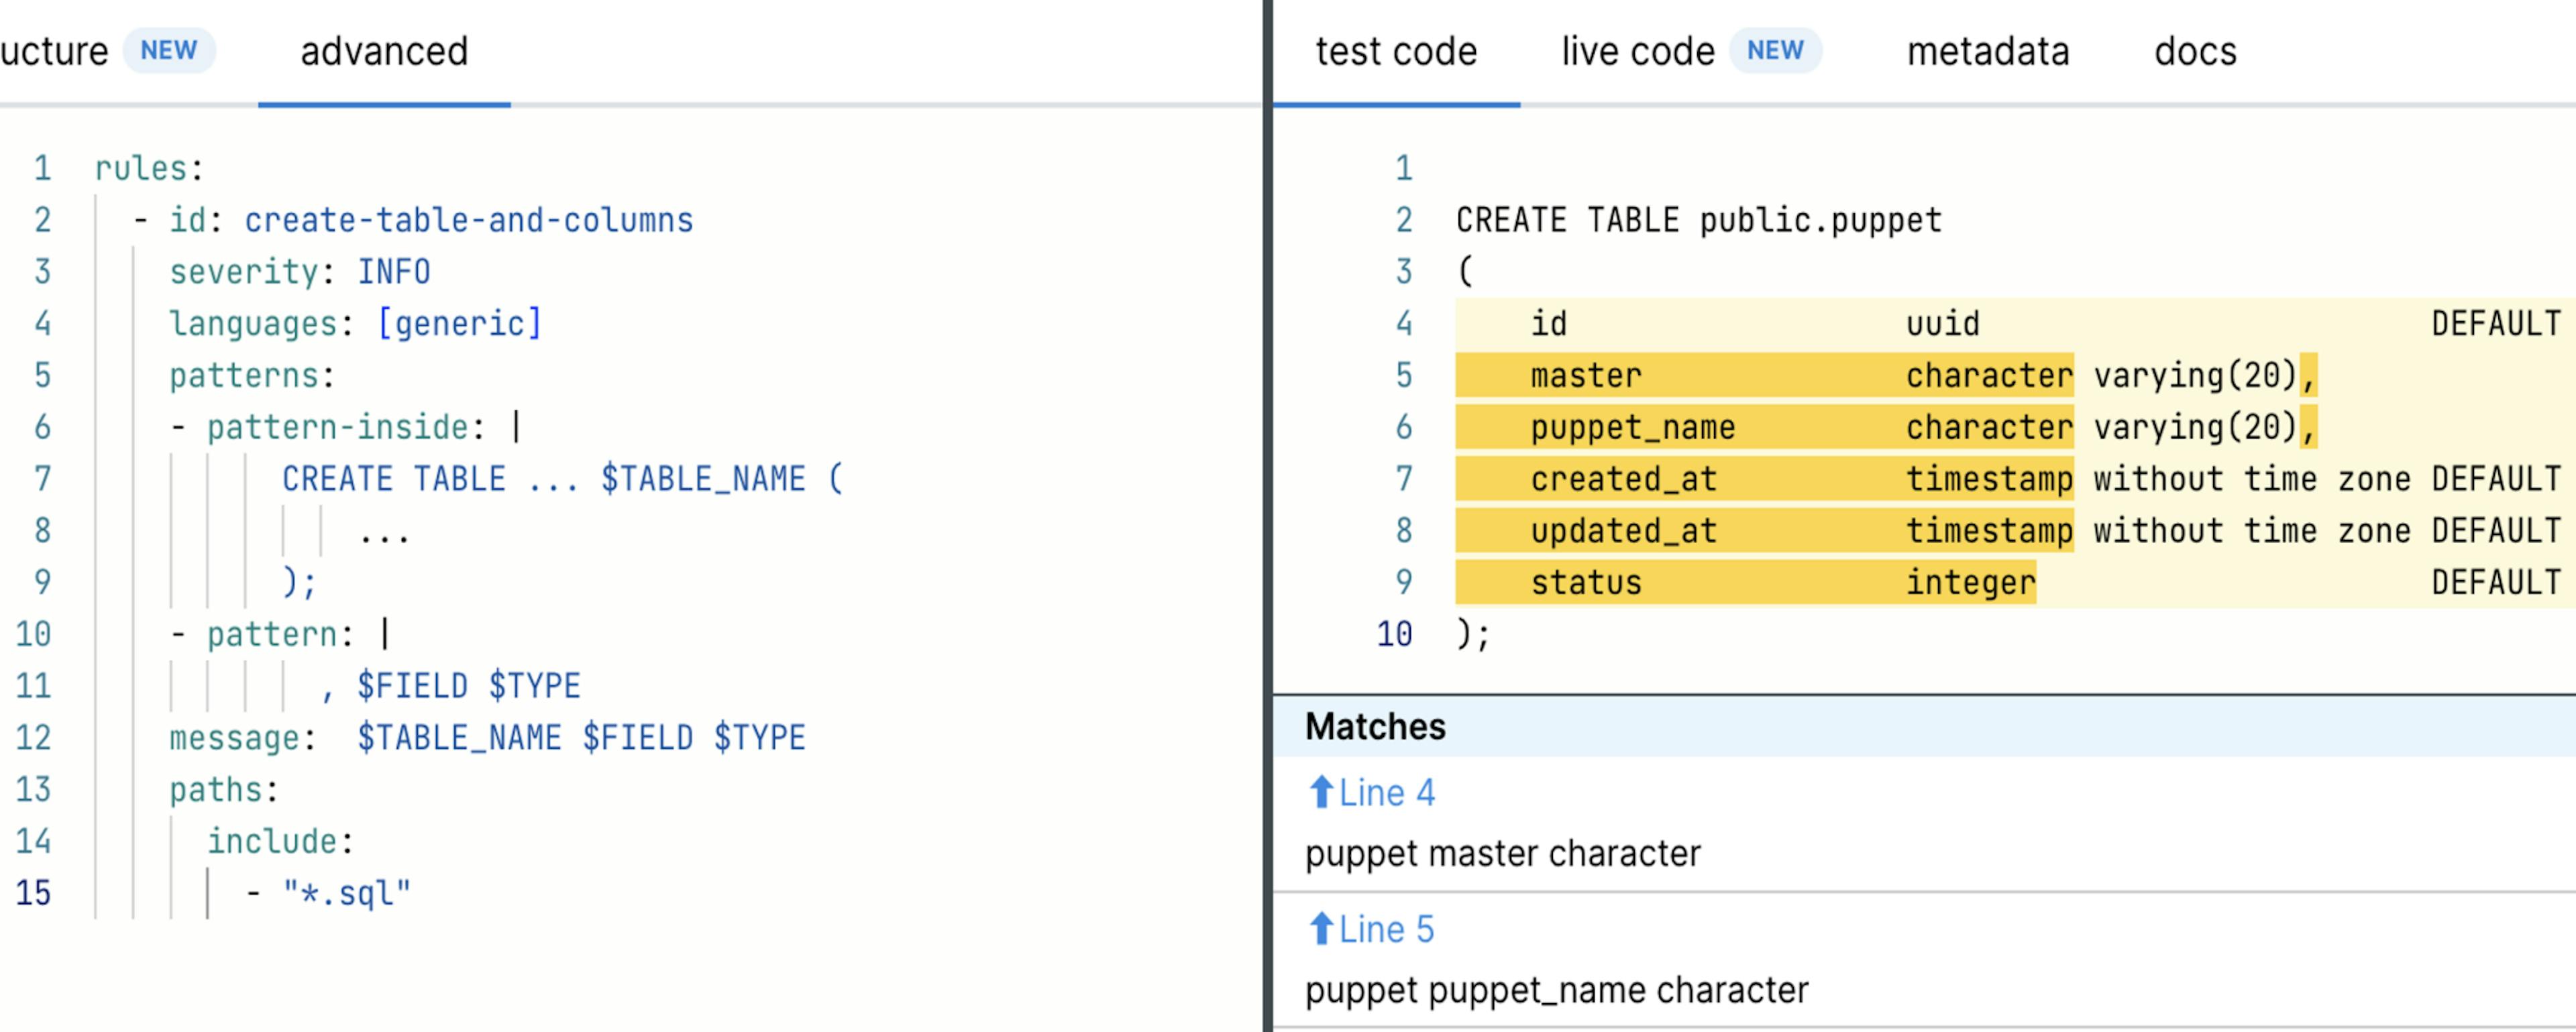
Task: Place cursor on 'rules:' line
Action: click(x=149, y=168)
